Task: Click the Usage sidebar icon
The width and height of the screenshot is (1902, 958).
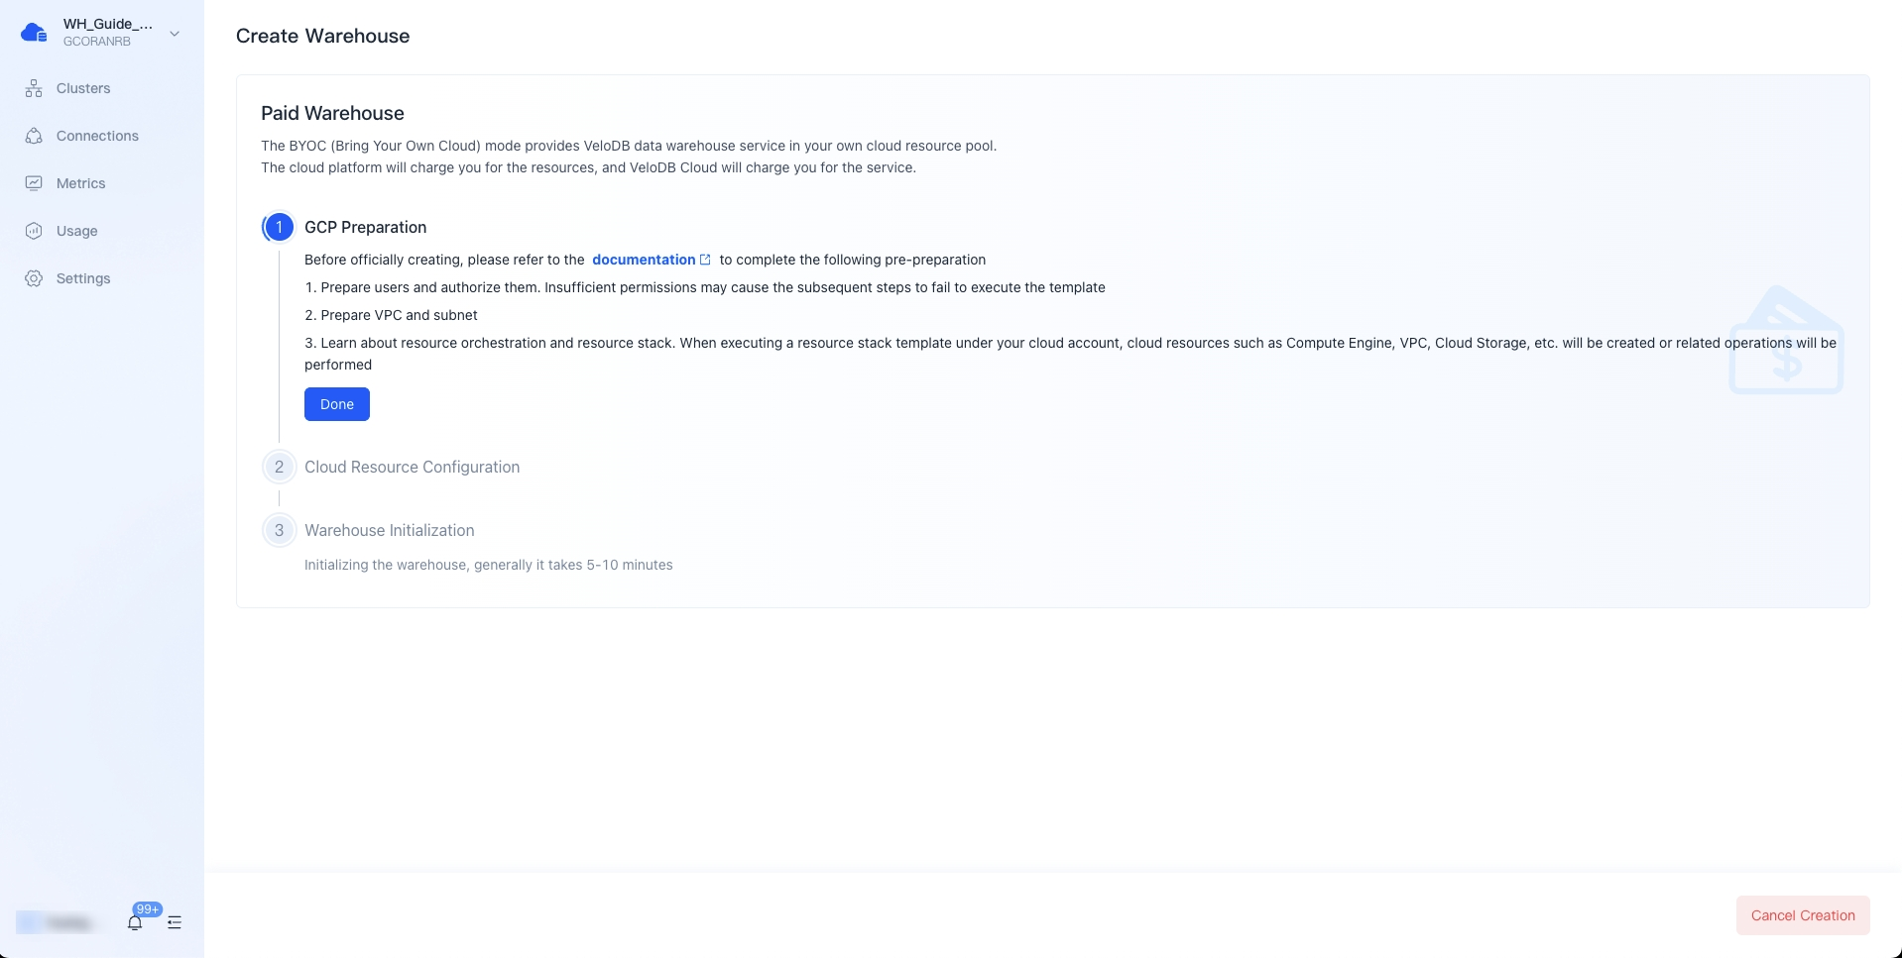Action: (x=34, y=231)
